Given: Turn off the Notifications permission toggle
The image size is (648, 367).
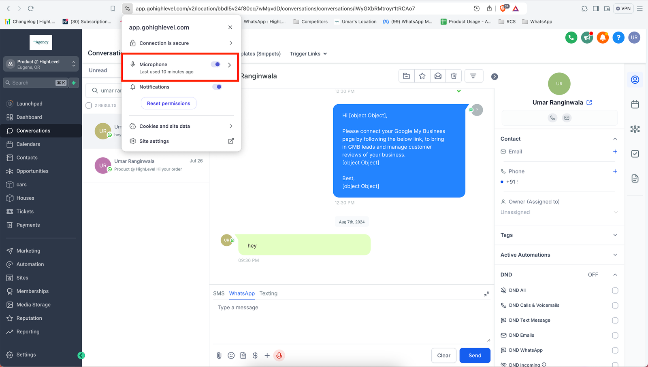Looking at the screenshot, I should tap(217, 87).
